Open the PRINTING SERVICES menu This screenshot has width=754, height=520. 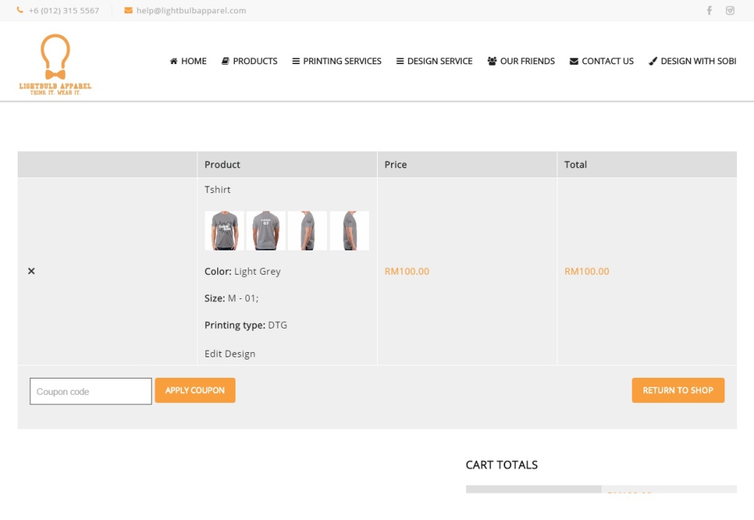pyautogui.click(x=337, y=61)
